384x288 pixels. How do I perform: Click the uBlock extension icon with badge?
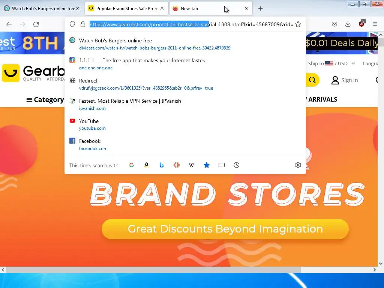(x=362, y=24)
